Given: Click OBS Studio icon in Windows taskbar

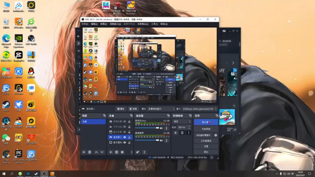Looking at the screenshot, I should pyautogui.click(x=44, y=173).
